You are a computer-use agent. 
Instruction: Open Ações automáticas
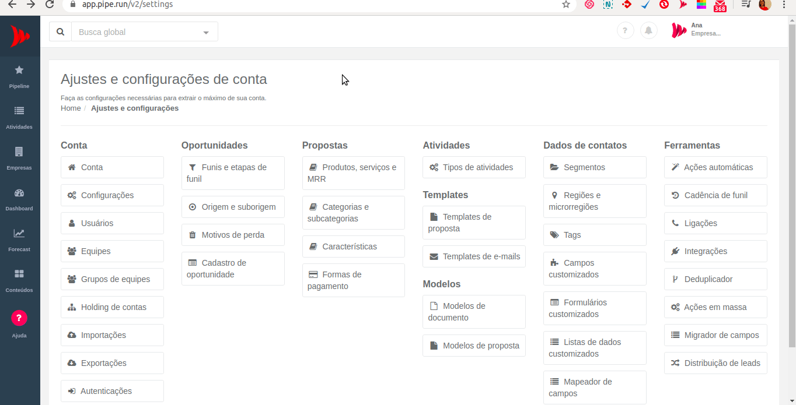tap(715, 167)
